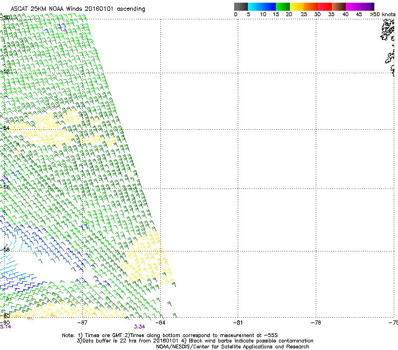Select the orange 25-30 knots legend segment
398x350 pixels.
tap(311, 6)
